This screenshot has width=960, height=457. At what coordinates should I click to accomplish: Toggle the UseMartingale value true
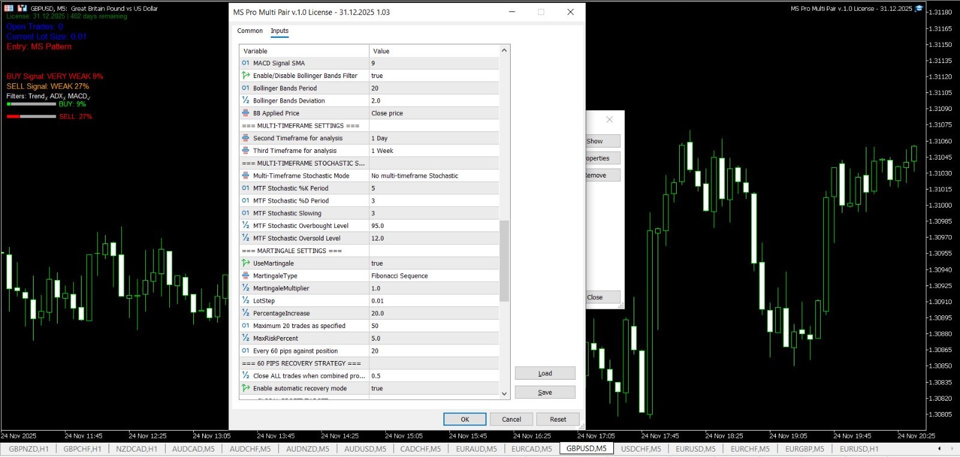tap(434, 263)
